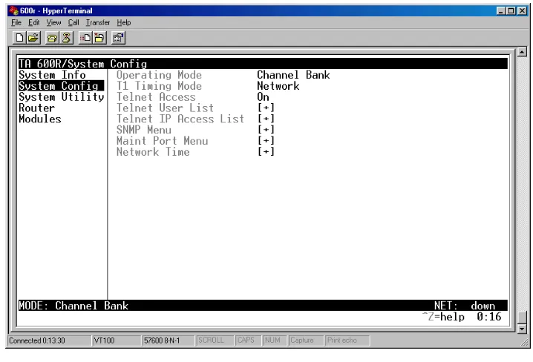Click the vertical scrollbar thumb
This screenshot has width=533, height=362.
[x=522, y=317]
